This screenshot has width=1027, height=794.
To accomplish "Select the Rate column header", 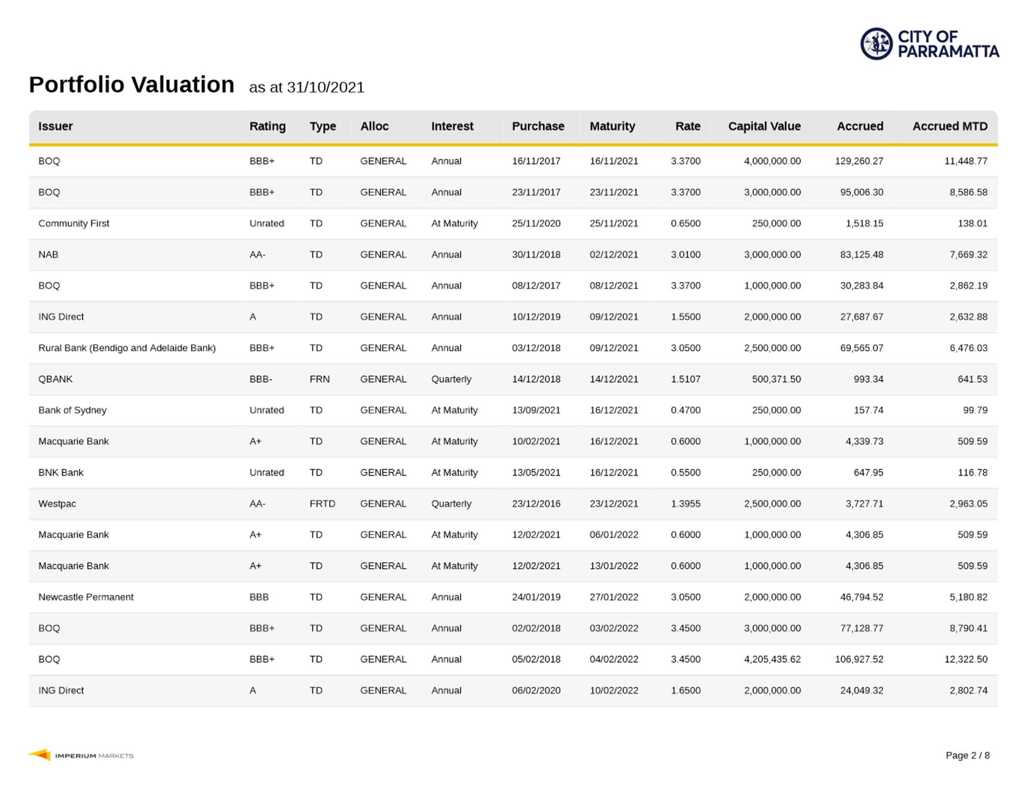I will tap(688, 126).
